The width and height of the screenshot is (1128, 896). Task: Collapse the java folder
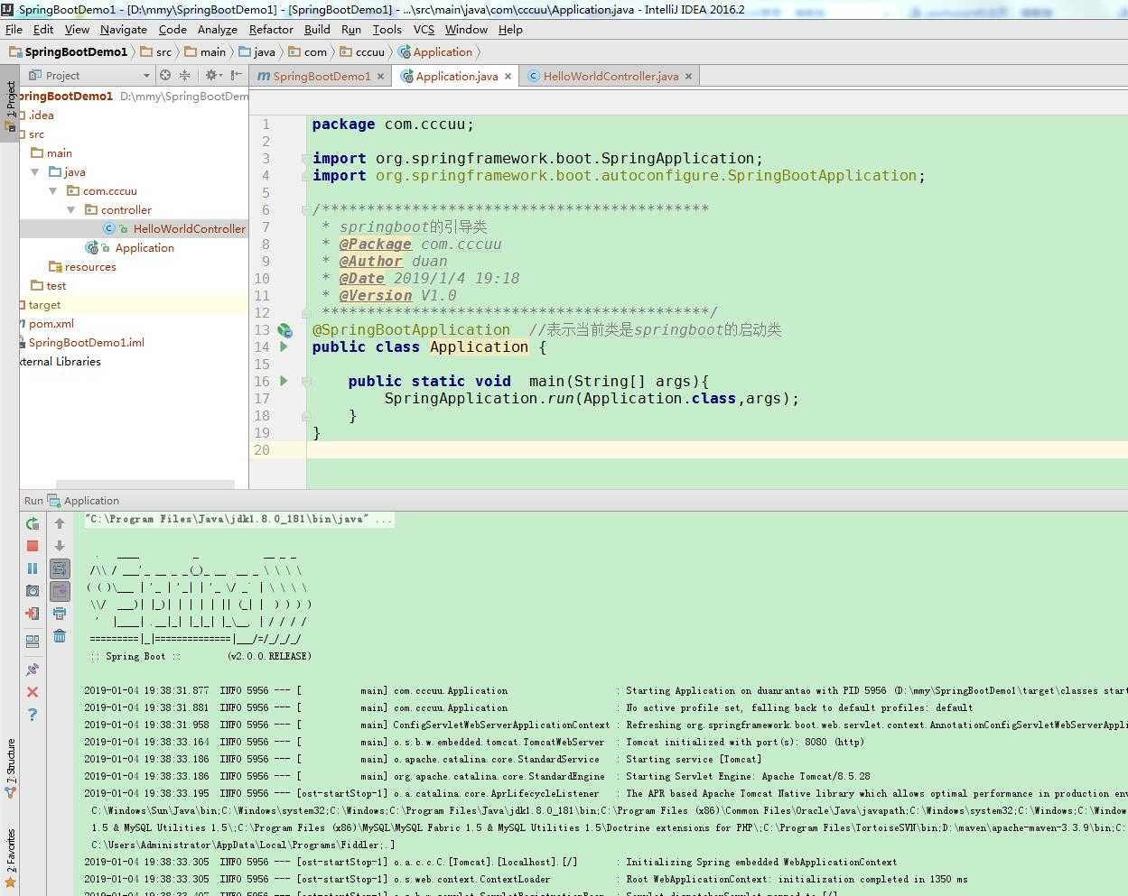click(x=35, y=171)
